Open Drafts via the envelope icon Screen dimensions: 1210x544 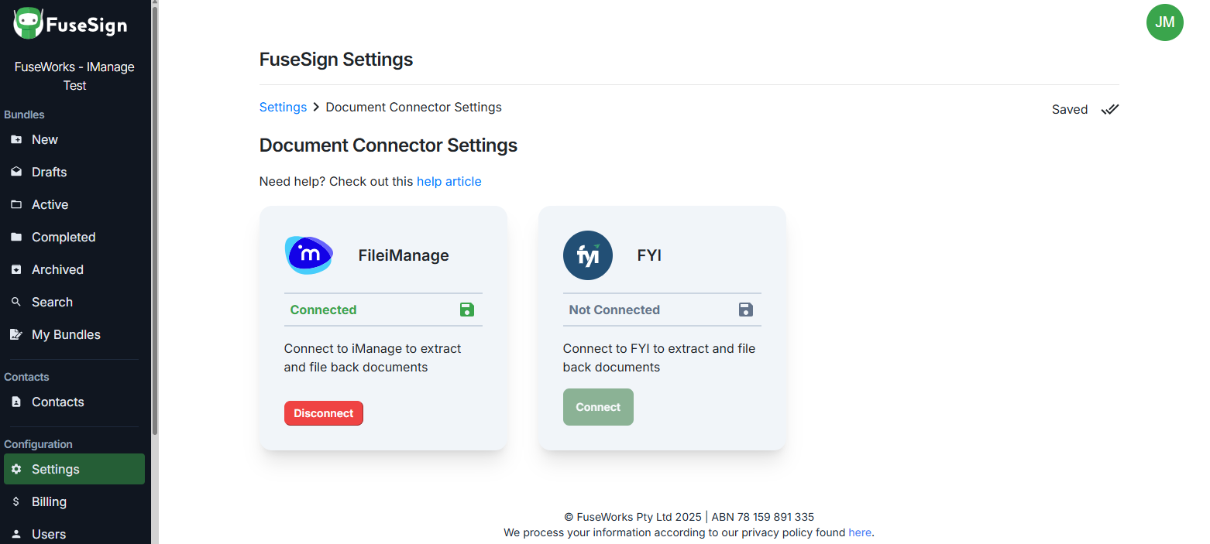[17, 172]
